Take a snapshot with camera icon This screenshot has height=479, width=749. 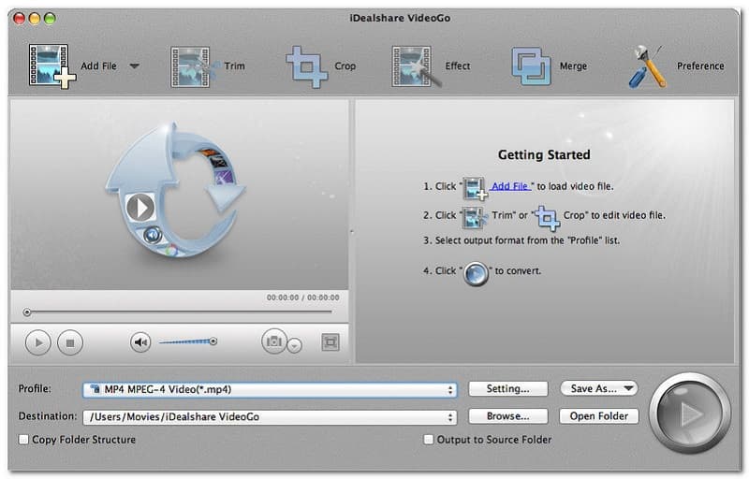pyautogui.click(x=273, y=342)
